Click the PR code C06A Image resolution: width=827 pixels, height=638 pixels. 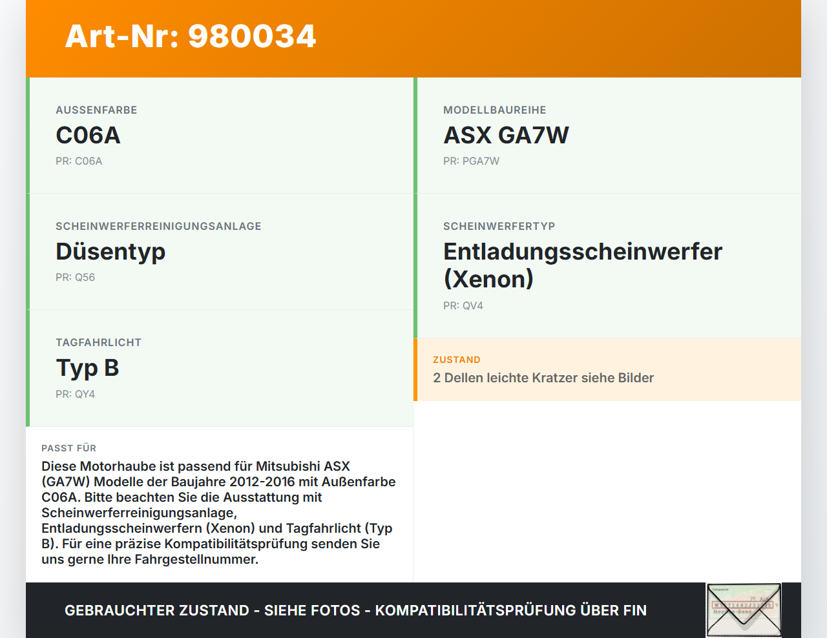click(81, 161)
